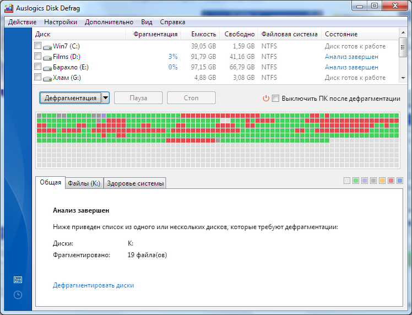
Task: Click the purple legend swatch
Action: pos(365,181)
